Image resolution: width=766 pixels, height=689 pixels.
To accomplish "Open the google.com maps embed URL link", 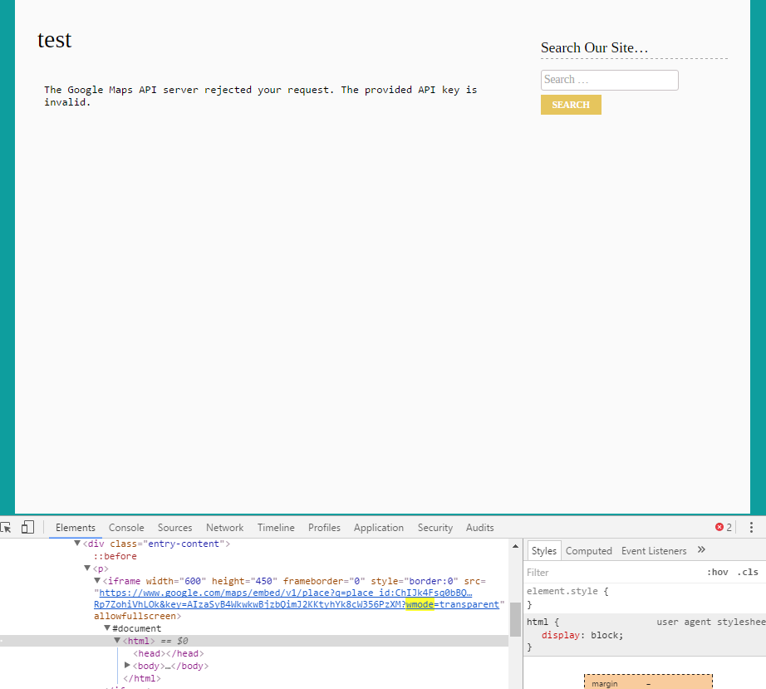I will pyautogui.click(x=285, y=593).
